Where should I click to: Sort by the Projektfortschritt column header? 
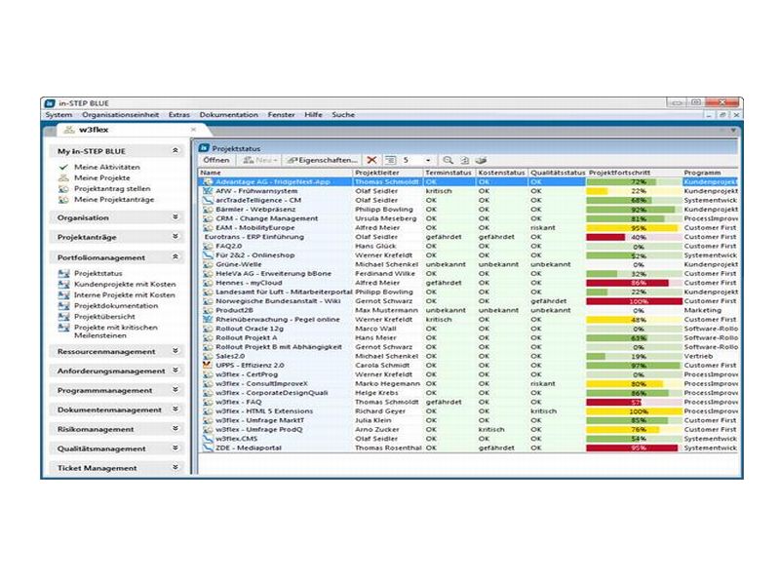click(x=635, y=173)
